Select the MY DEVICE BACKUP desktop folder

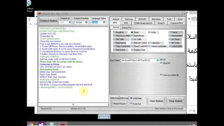(104, 116)
